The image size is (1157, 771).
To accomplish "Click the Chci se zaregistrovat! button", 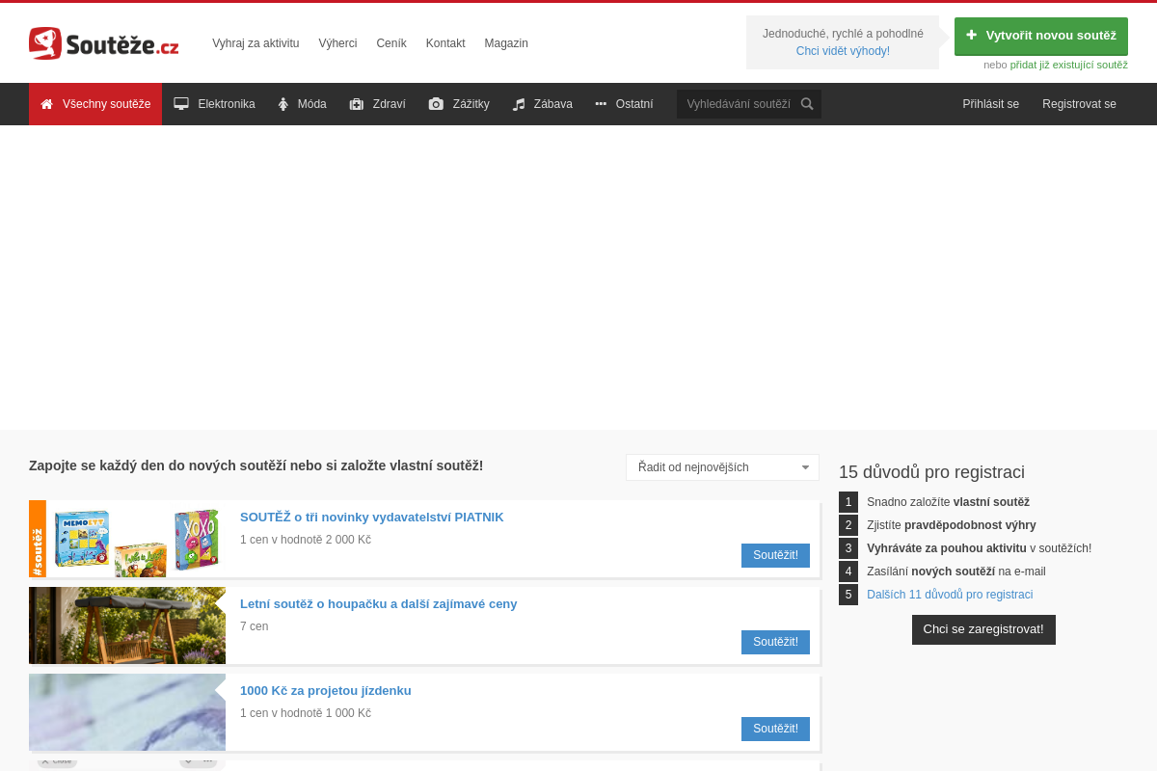I will point(983,629).
